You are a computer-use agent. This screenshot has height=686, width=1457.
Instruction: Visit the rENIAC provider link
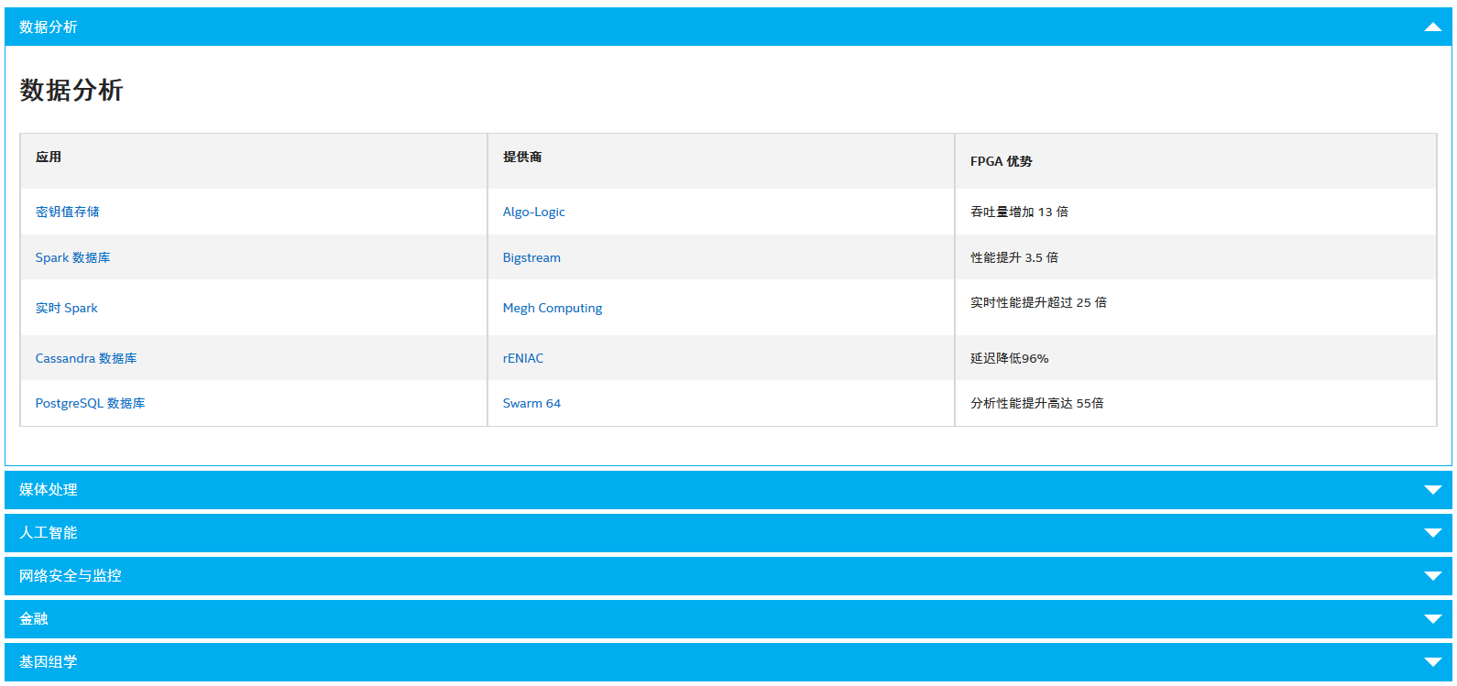[x=523, y=358]
